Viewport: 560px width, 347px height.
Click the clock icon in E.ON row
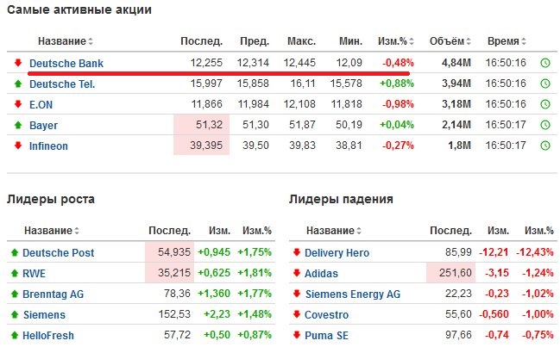pyautogui.click(x=545, y=104)
